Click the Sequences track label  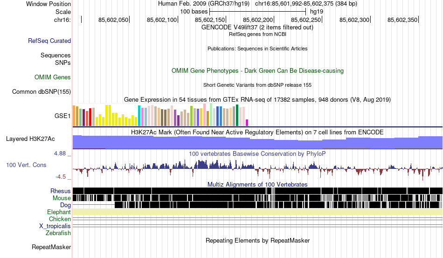(55, 55)
